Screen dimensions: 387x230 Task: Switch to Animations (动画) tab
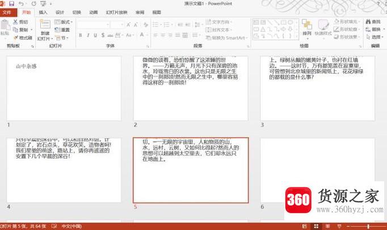click(94, 12)
